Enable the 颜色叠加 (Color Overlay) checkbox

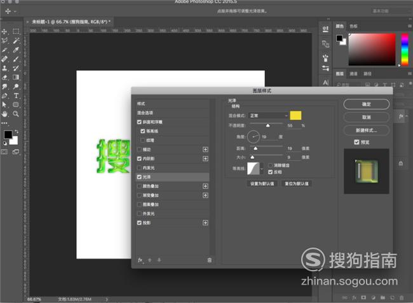(139, 186)
